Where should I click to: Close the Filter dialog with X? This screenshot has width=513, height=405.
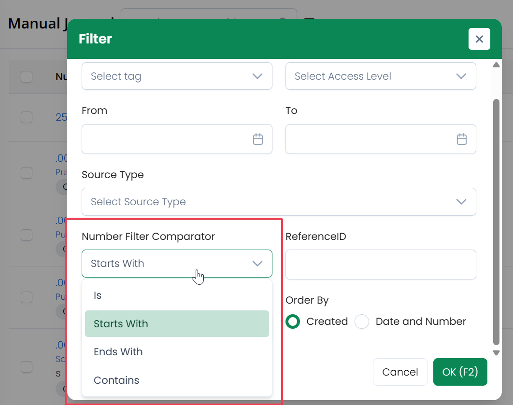pyautogui.click(x=479, y=39)
